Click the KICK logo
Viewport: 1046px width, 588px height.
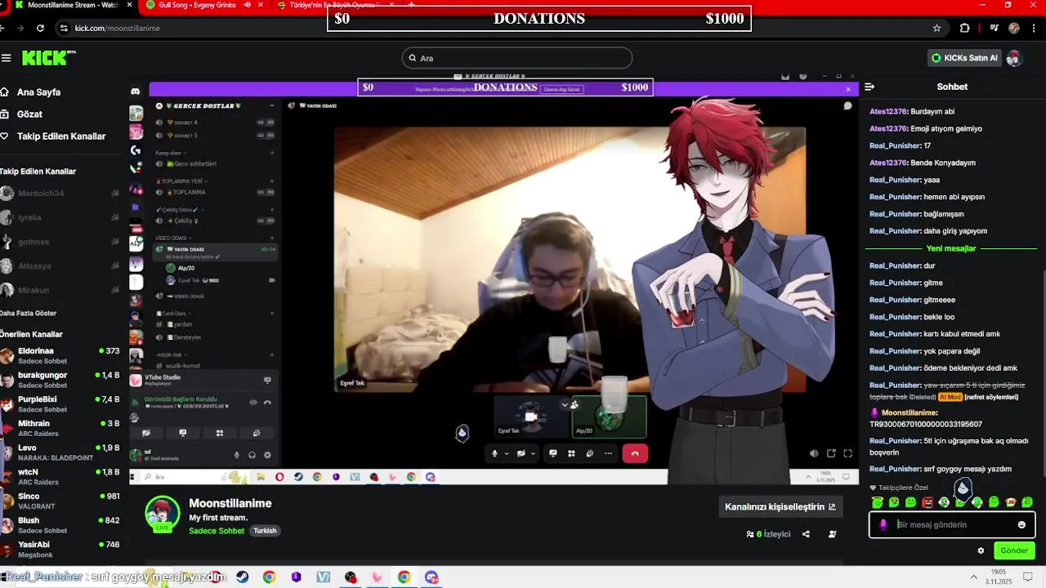(x=48, y=58)
